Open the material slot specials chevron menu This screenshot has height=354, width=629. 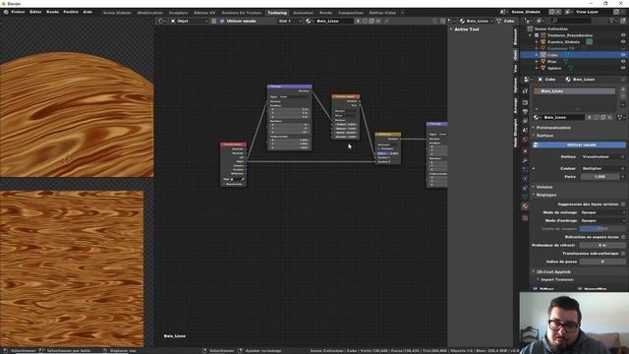point(623,106)
